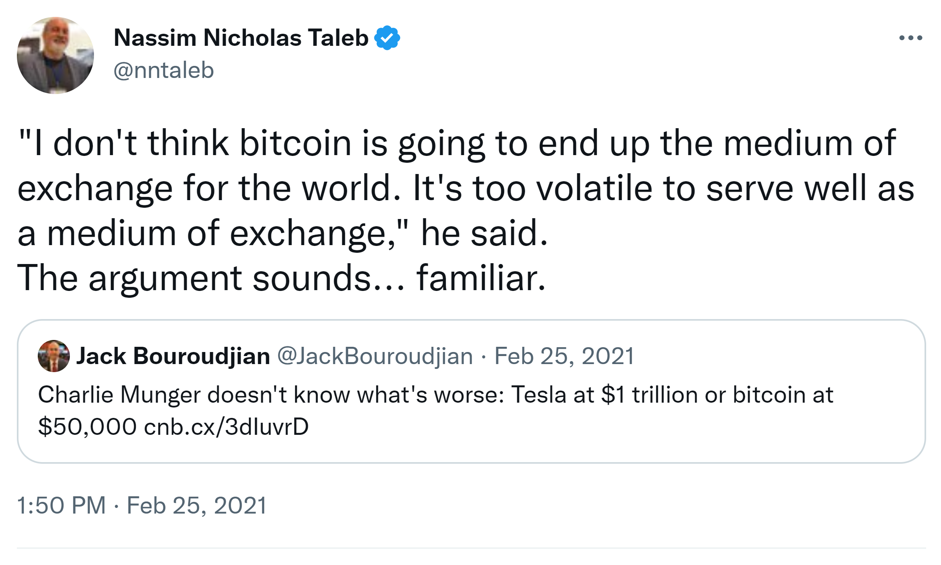This screenshot has width=941, height=565.
Task: Open the cnb.cx/3dluvrD link
Action: pos(226,426)
